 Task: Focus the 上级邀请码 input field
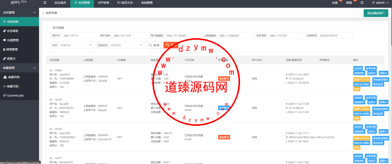coord(235,36)
